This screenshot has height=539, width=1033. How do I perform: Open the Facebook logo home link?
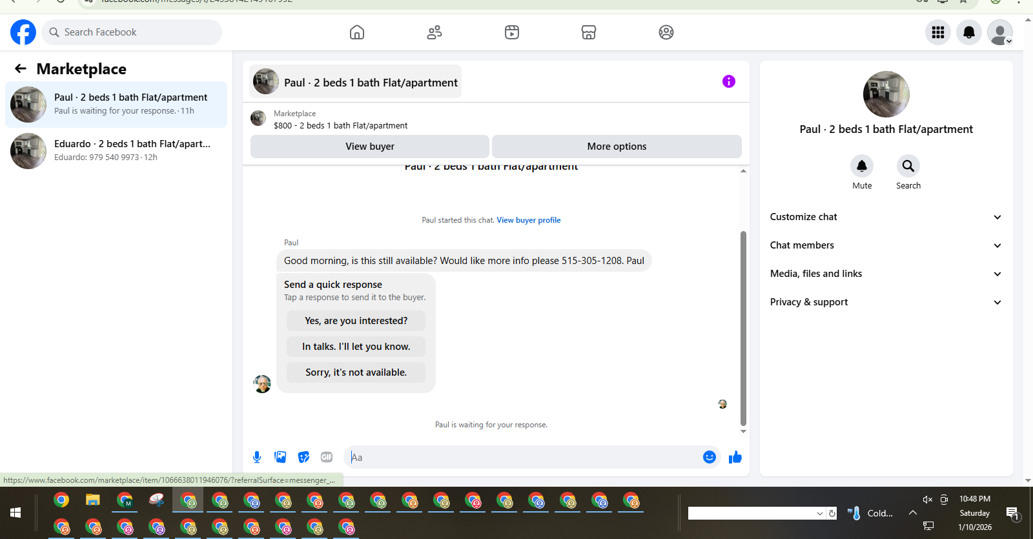[x=23, y=32]
